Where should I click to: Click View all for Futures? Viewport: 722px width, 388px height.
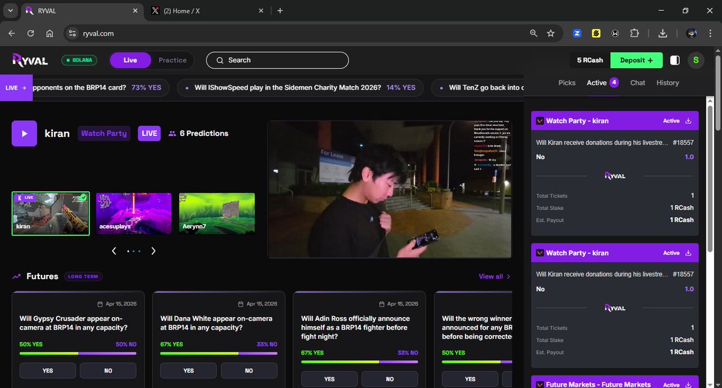click(495, 277)
